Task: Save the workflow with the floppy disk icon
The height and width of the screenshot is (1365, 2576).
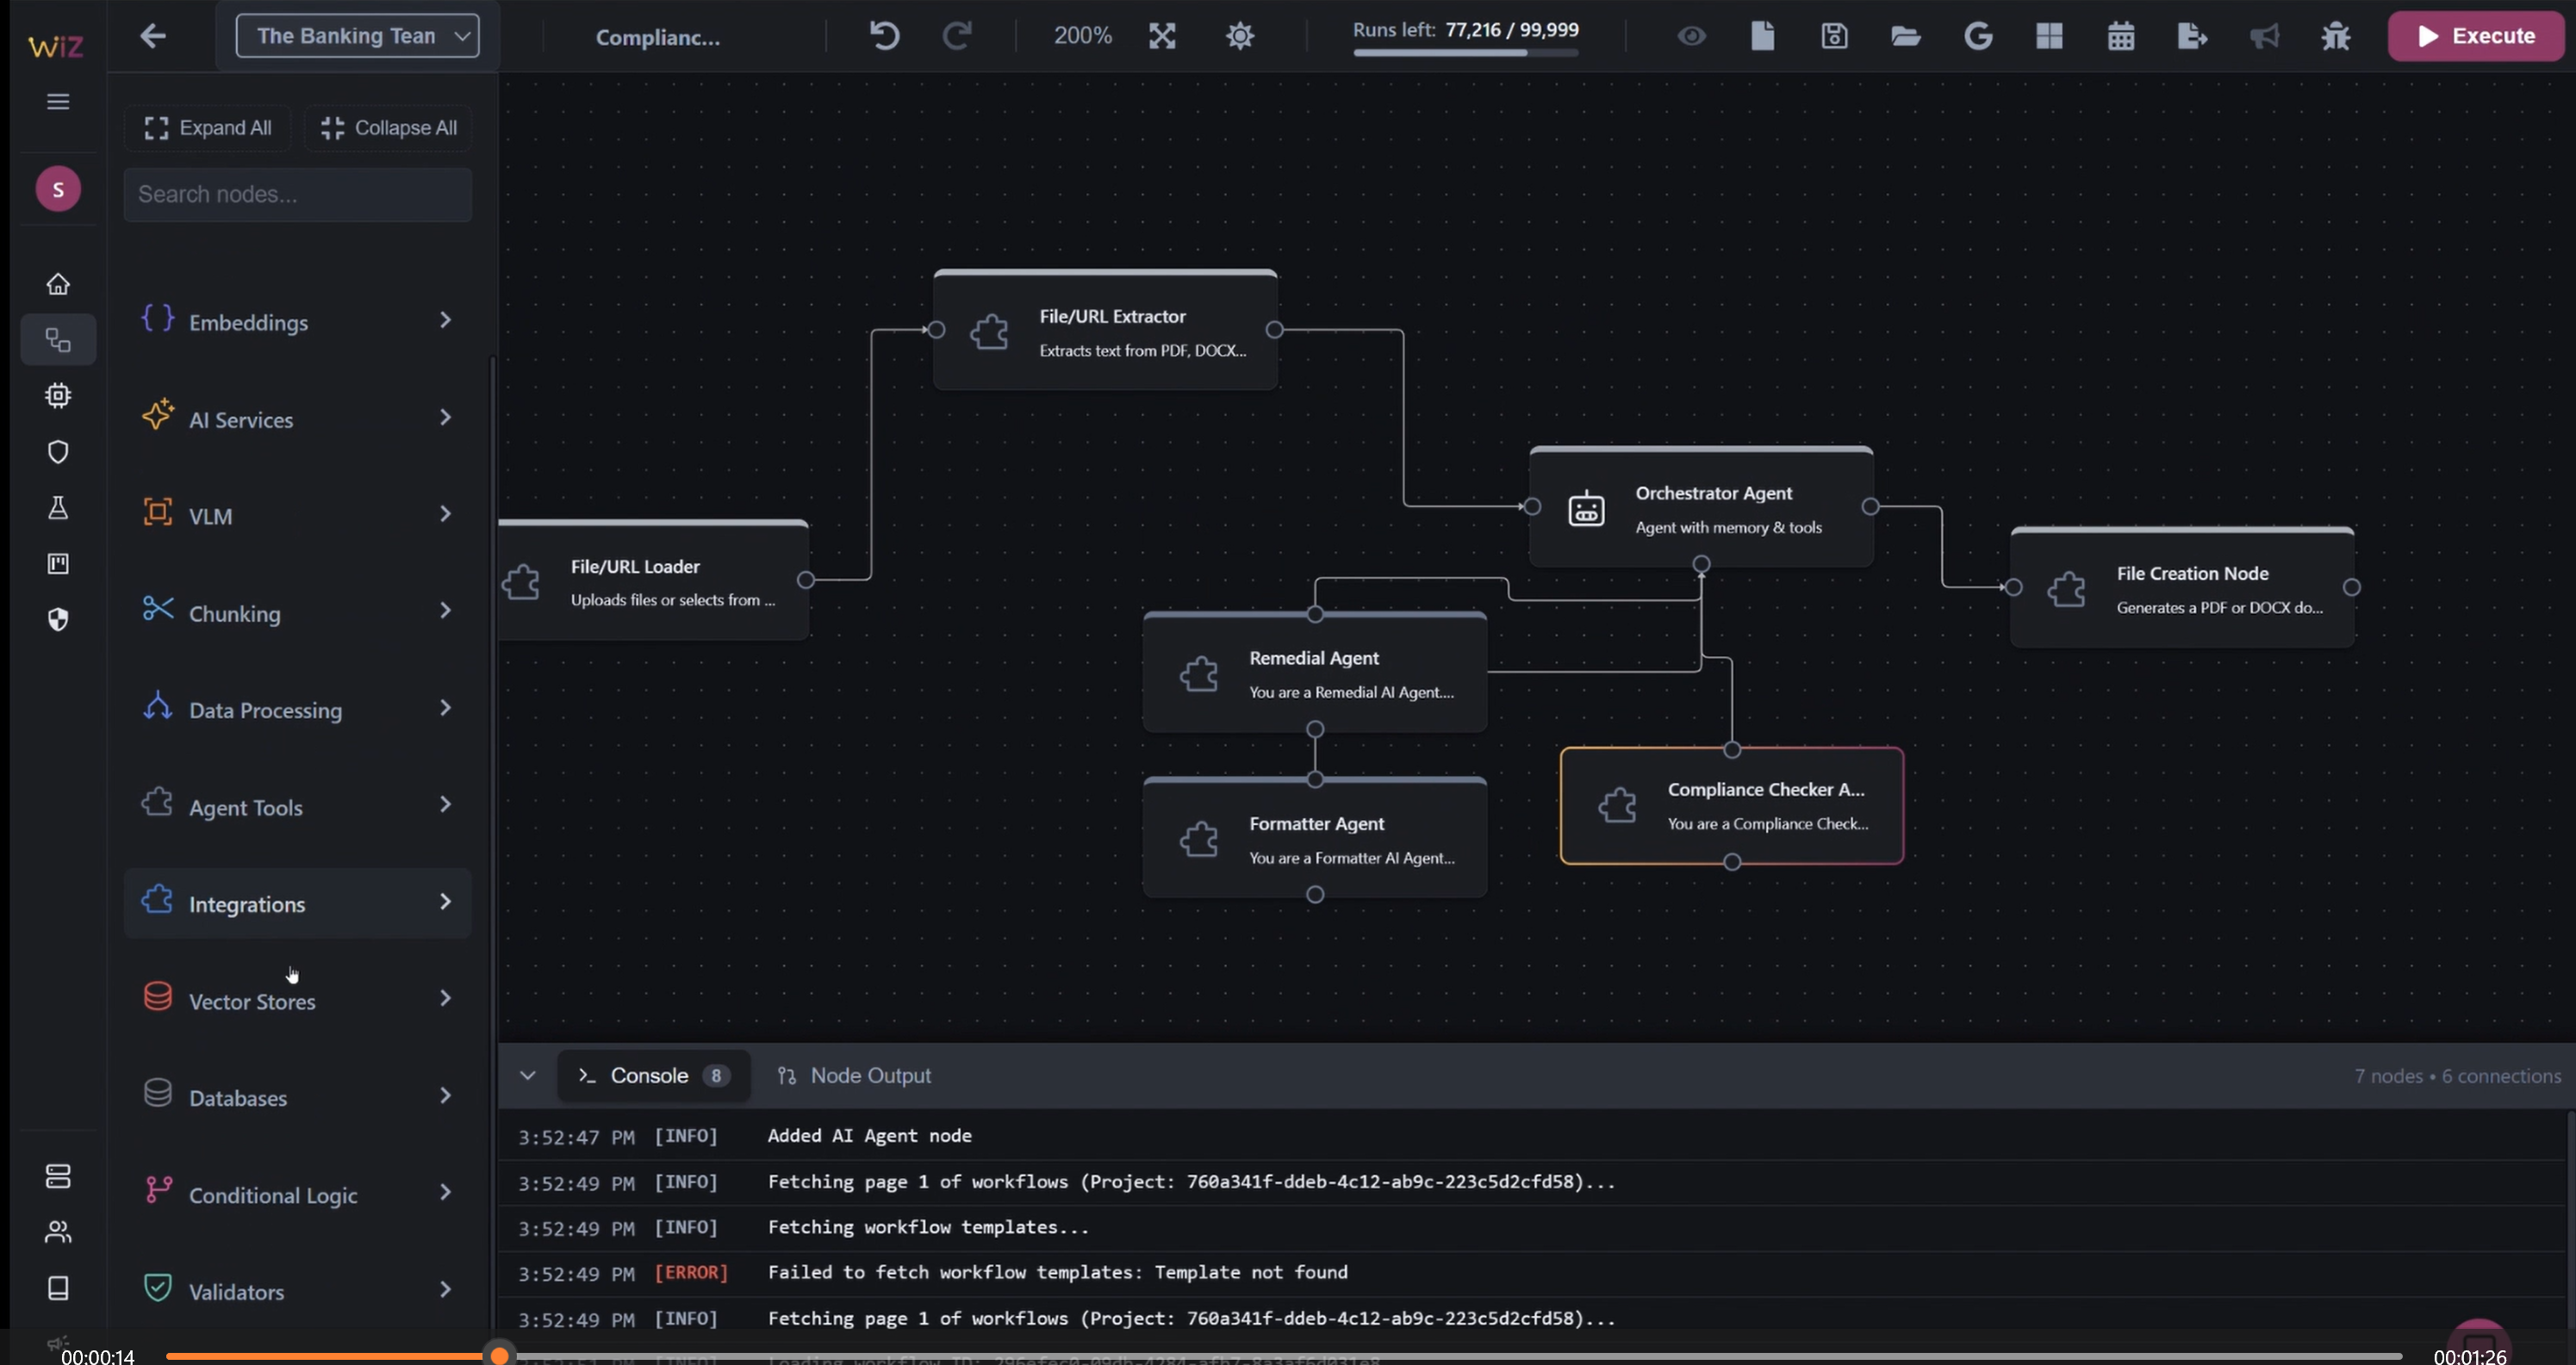Action: [1834, 36]
